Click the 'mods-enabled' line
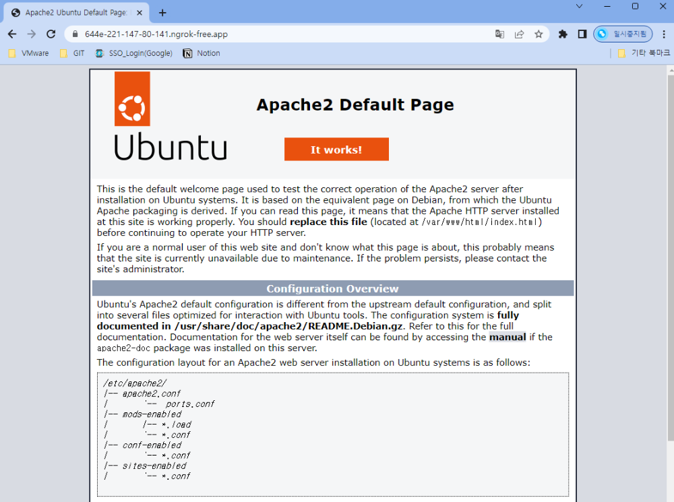The width and height of the screenshot is (674, 502). [x=152, y=414]
